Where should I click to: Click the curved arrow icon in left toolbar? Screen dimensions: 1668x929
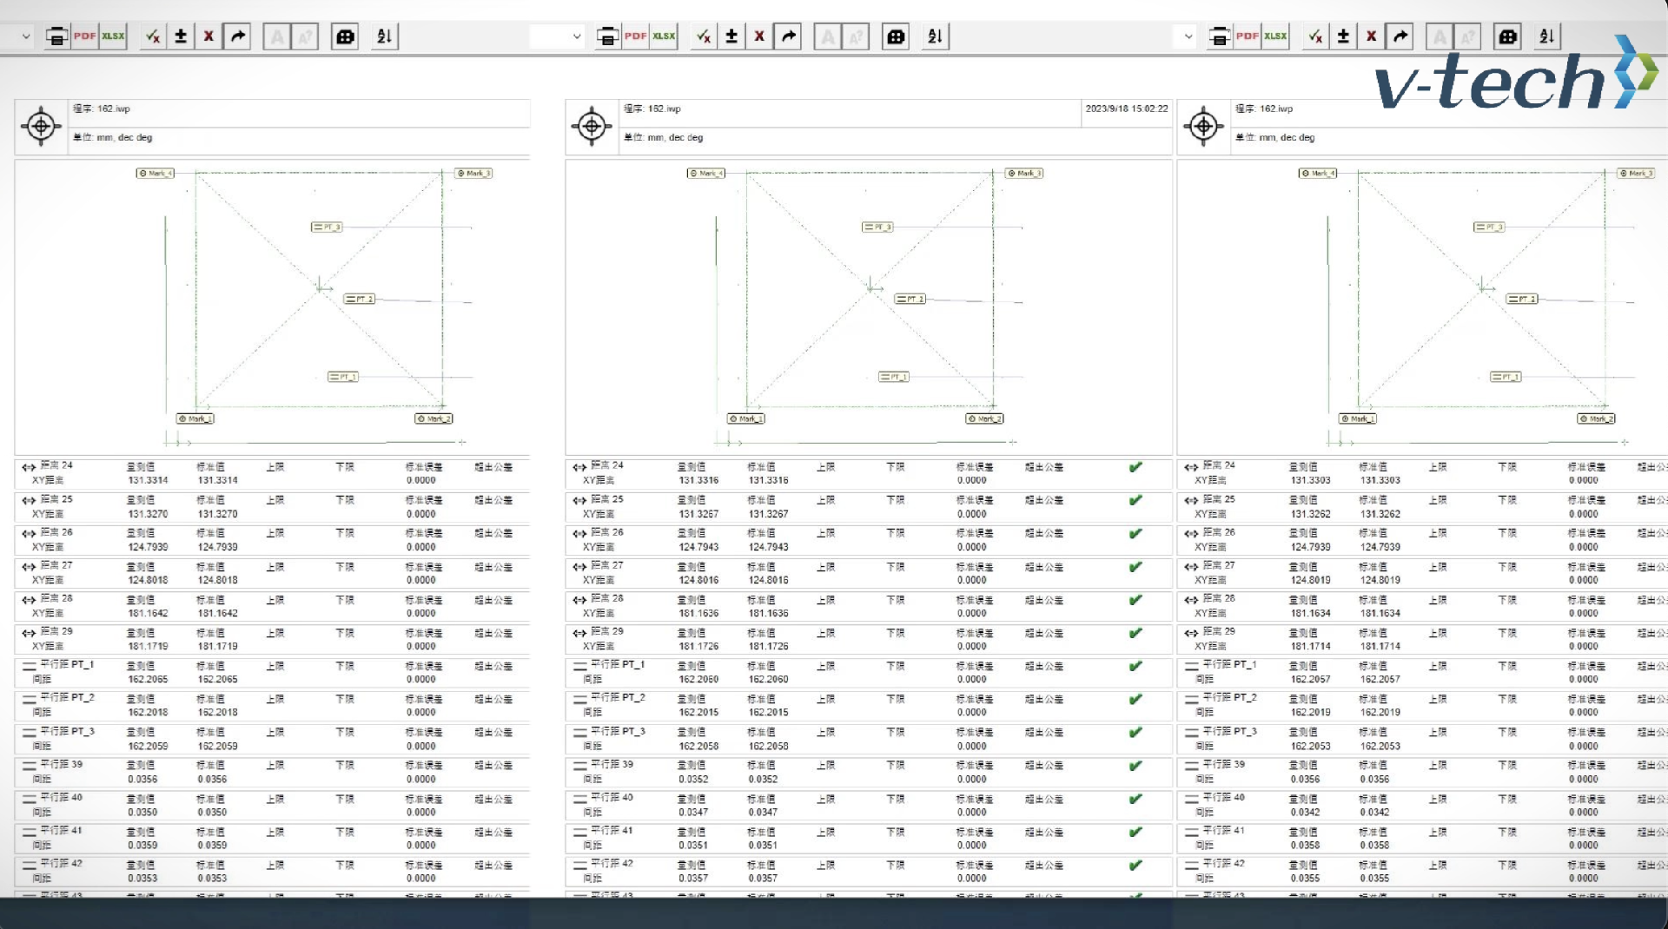click(237, 36)
